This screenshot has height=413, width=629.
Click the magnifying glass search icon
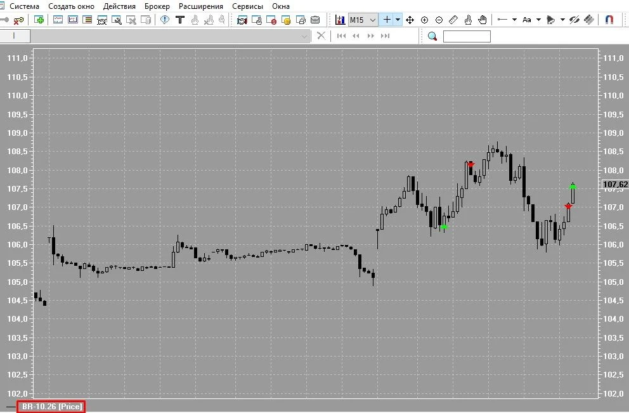(432, 37)
